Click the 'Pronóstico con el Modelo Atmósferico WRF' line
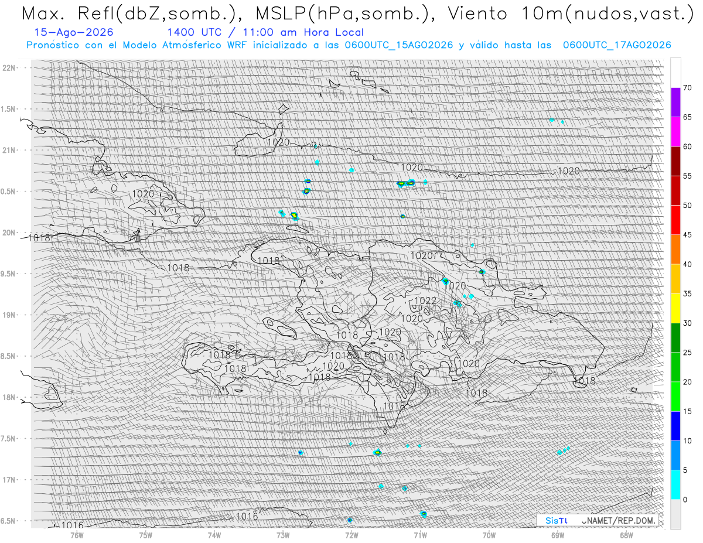Viewport: 703px width, 543px height. point(349,45)
